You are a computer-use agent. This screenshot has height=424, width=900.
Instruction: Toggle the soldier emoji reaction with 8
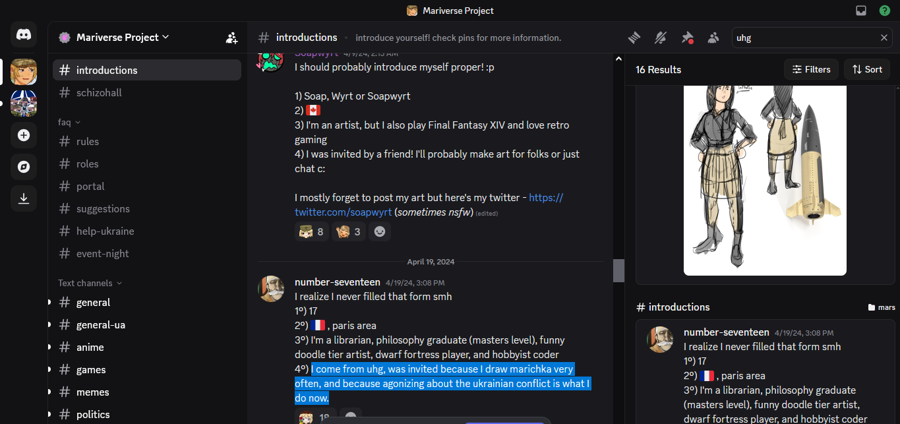point(311,231)
